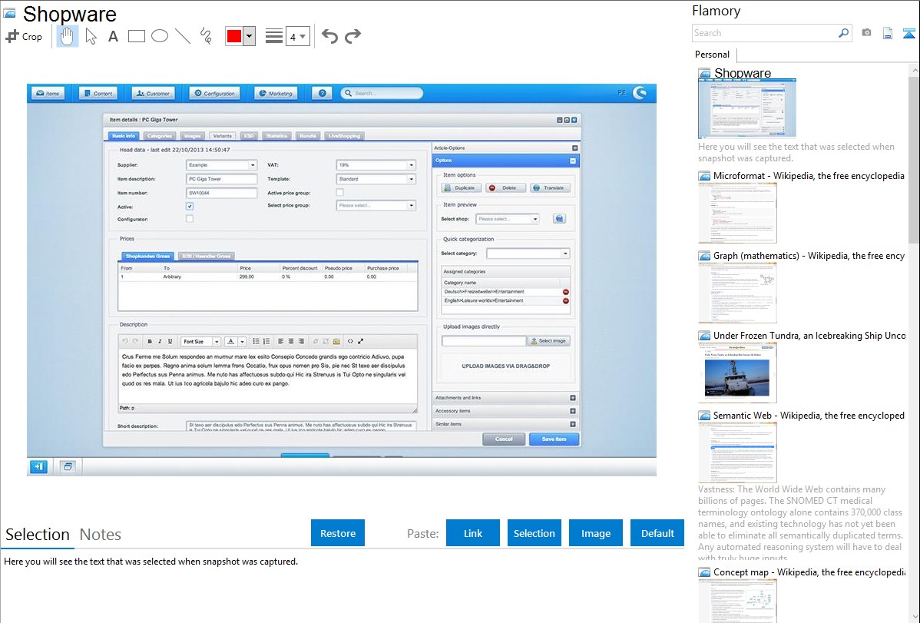Click the Delete button under Item options
The image size is (920, 623).
pyautogui.click(x=505, y=188)
